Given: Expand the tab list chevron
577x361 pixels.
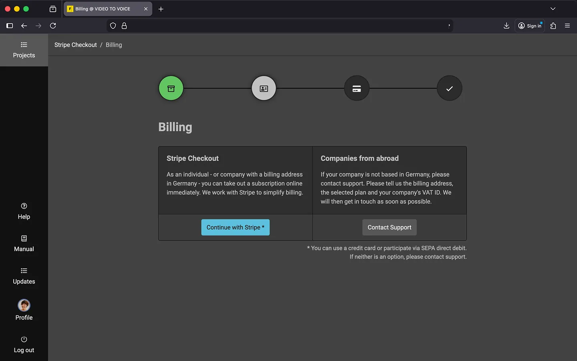Looking at the screenshot, I should tap(553, 9).
